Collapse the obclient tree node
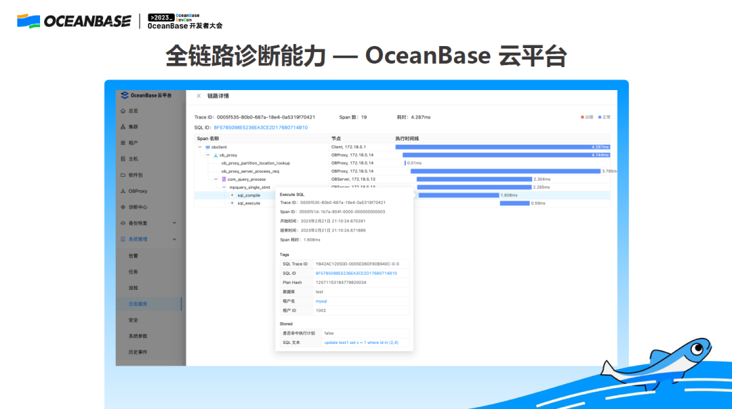 point(200,147)
